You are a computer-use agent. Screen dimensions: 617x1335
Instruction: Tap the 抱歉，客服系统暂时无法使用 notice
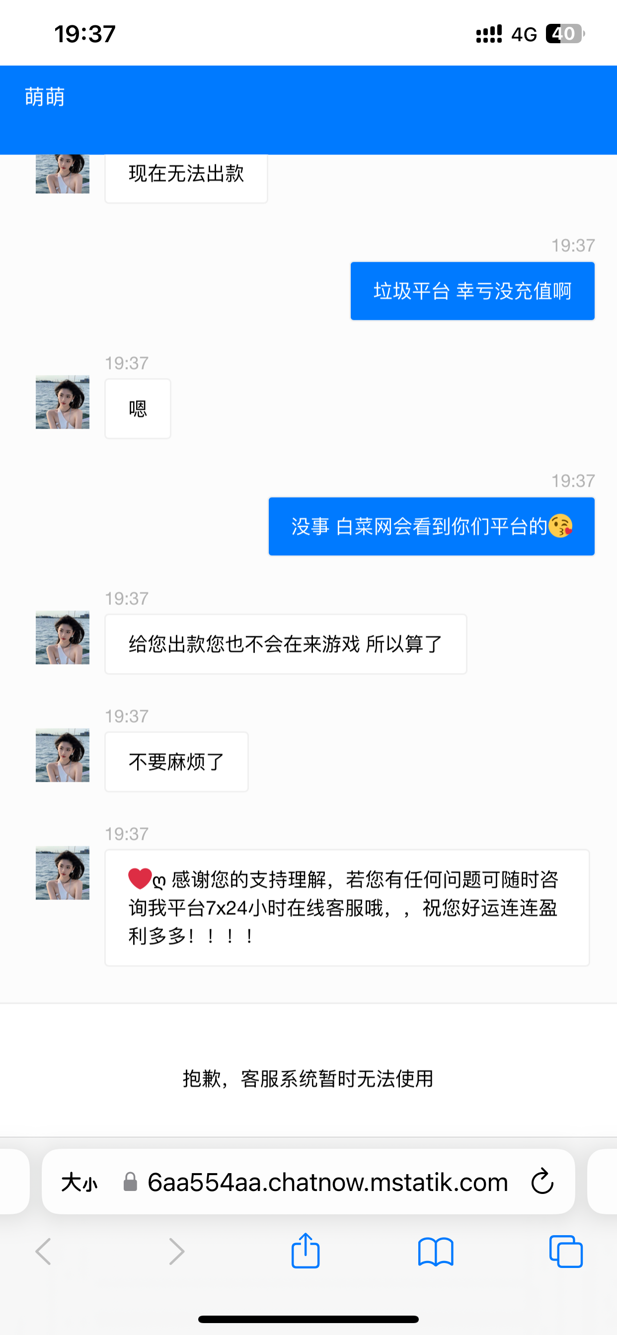click(308, 1078)
